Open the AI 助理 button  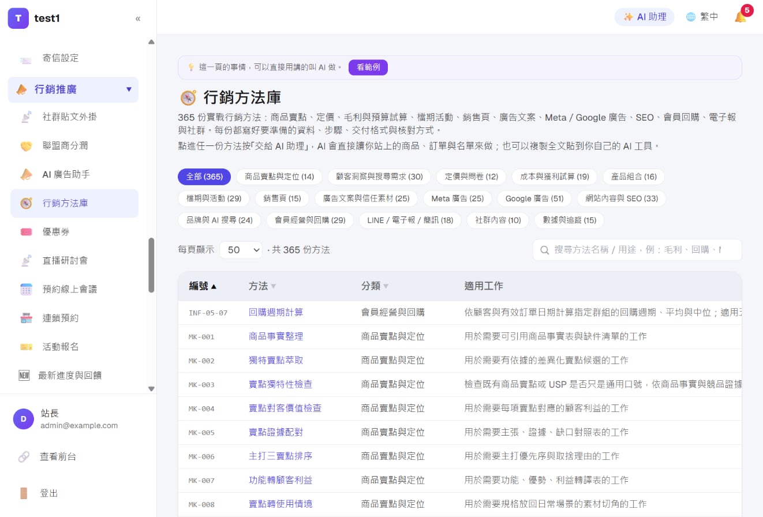pyautogui.click(x=645, y=17)
